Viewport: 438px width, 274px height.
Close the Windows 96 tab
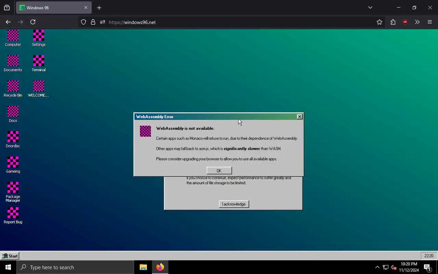(x=86, y=8)
